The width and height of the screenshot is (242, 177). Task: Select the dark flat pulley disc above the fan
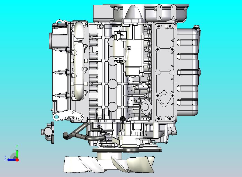[127, 150]
